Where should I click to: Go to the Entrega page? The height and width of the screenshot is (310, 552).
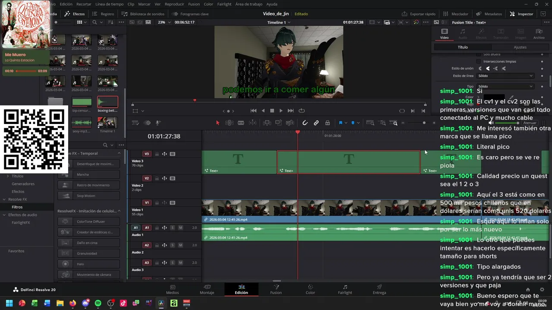tap(379, 289)
